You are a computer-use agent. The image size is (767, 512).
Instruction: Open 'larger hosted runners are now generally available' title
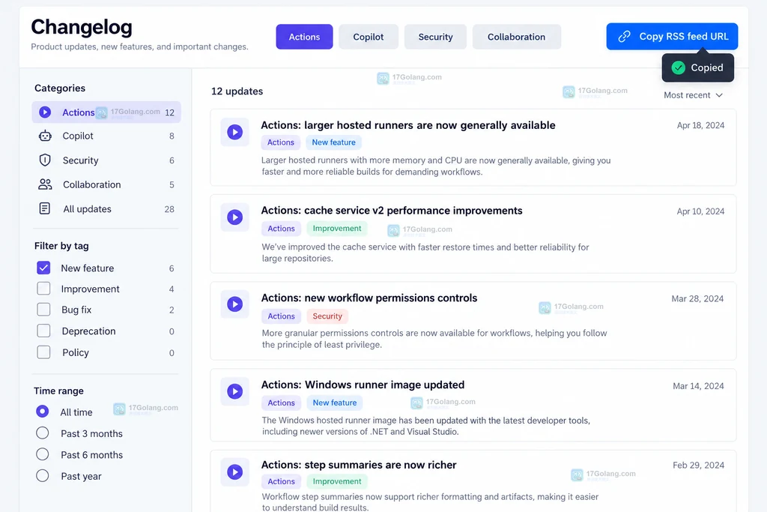(x=408, y=125)
